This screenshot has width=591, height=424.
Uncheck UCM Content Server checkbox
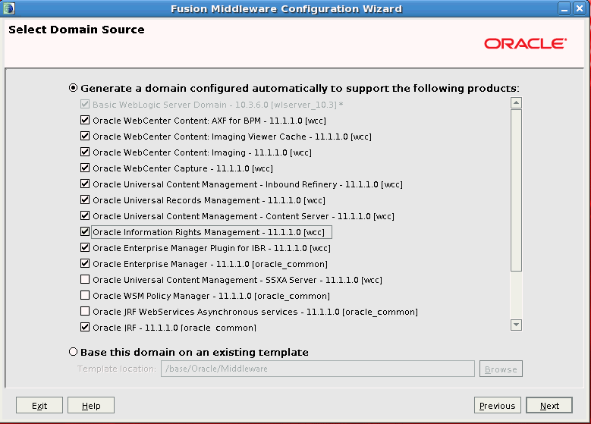tap(85, 215)
